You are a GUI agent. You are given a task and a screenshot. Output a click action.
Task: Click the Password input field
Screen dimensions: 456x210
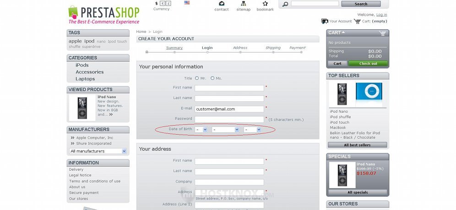pyautogui.click(x=229, y=120)
